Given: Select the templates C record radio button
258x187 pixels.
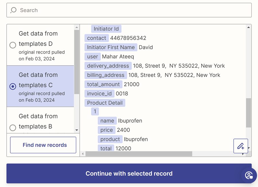Looking at the screenshot, I should (x=13, y=86).
